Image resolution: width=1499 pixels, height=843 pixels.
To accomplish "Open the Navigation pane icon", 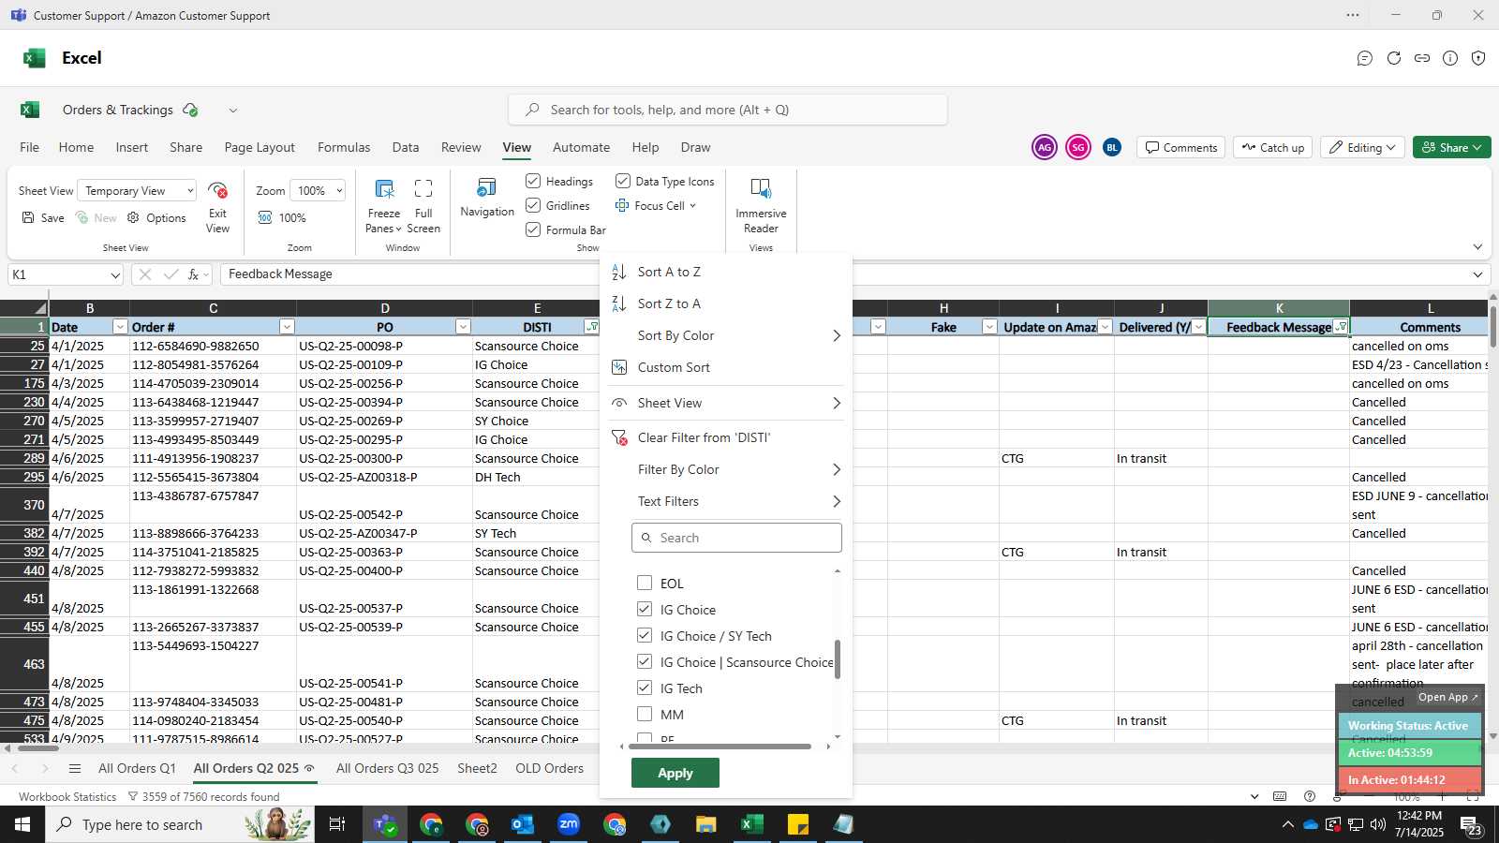I will [x=487, y=188].
